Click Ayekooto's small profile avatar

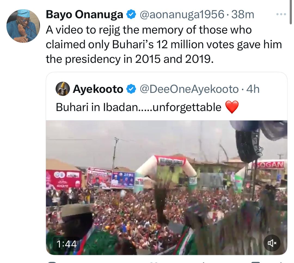pyautogui.click(x=63, y=89)
